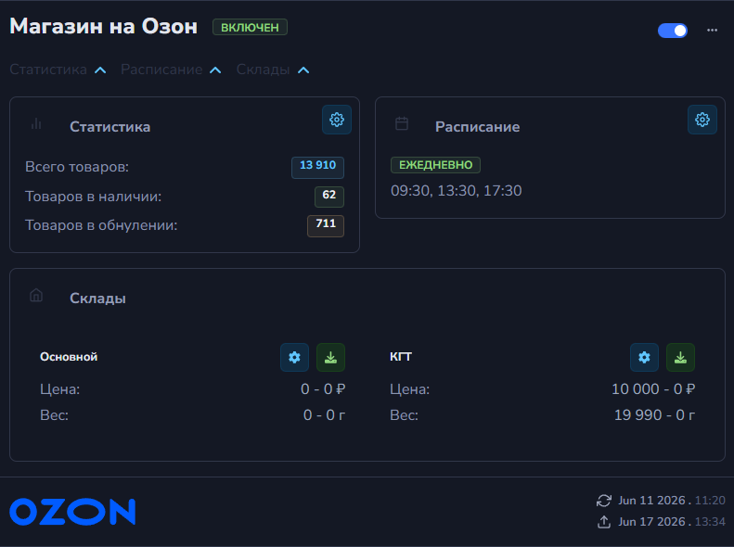Click the refresh sync icon
734x547 pixels.
604,501
